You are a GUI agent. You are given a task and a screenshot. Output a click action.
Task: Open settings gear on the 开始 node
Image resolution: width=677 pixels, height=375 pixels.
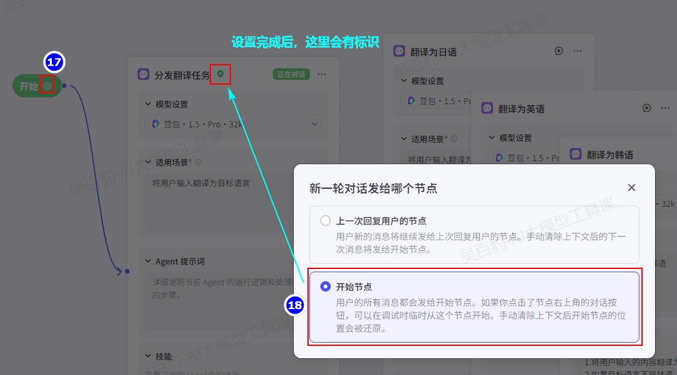pyautogui.click(x=47, y=86)
